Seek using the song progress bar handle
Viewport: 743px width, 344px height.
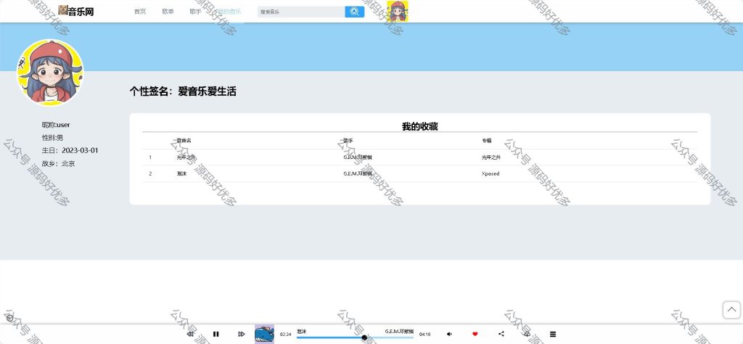[364, 337]
